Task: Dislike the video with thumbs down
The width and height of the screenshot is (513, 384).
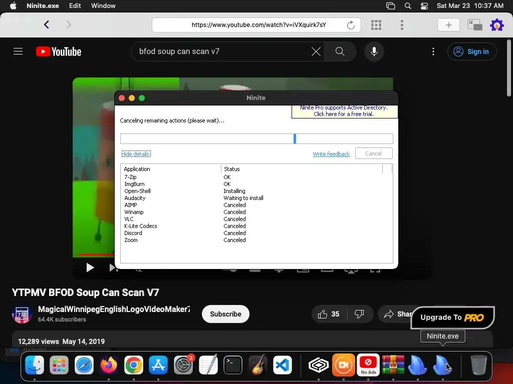Action: point(359,314)
